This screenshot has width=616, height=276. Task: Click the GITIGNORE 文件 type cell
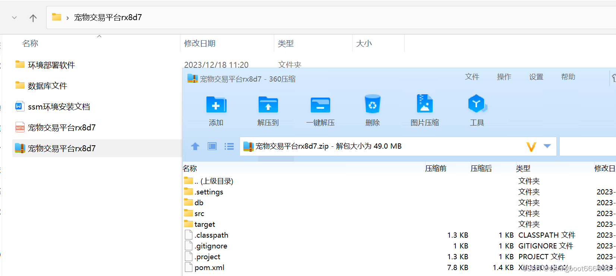pyautogui.click(x=546, y=246)
